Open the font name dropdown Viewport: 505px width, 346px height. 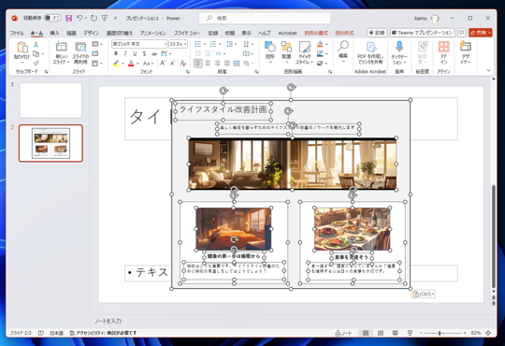[166, 44]
